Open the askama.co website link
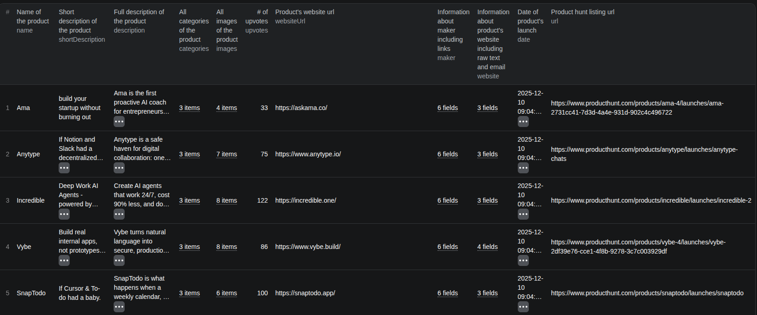Screen dimensions: 757x315 301,108
